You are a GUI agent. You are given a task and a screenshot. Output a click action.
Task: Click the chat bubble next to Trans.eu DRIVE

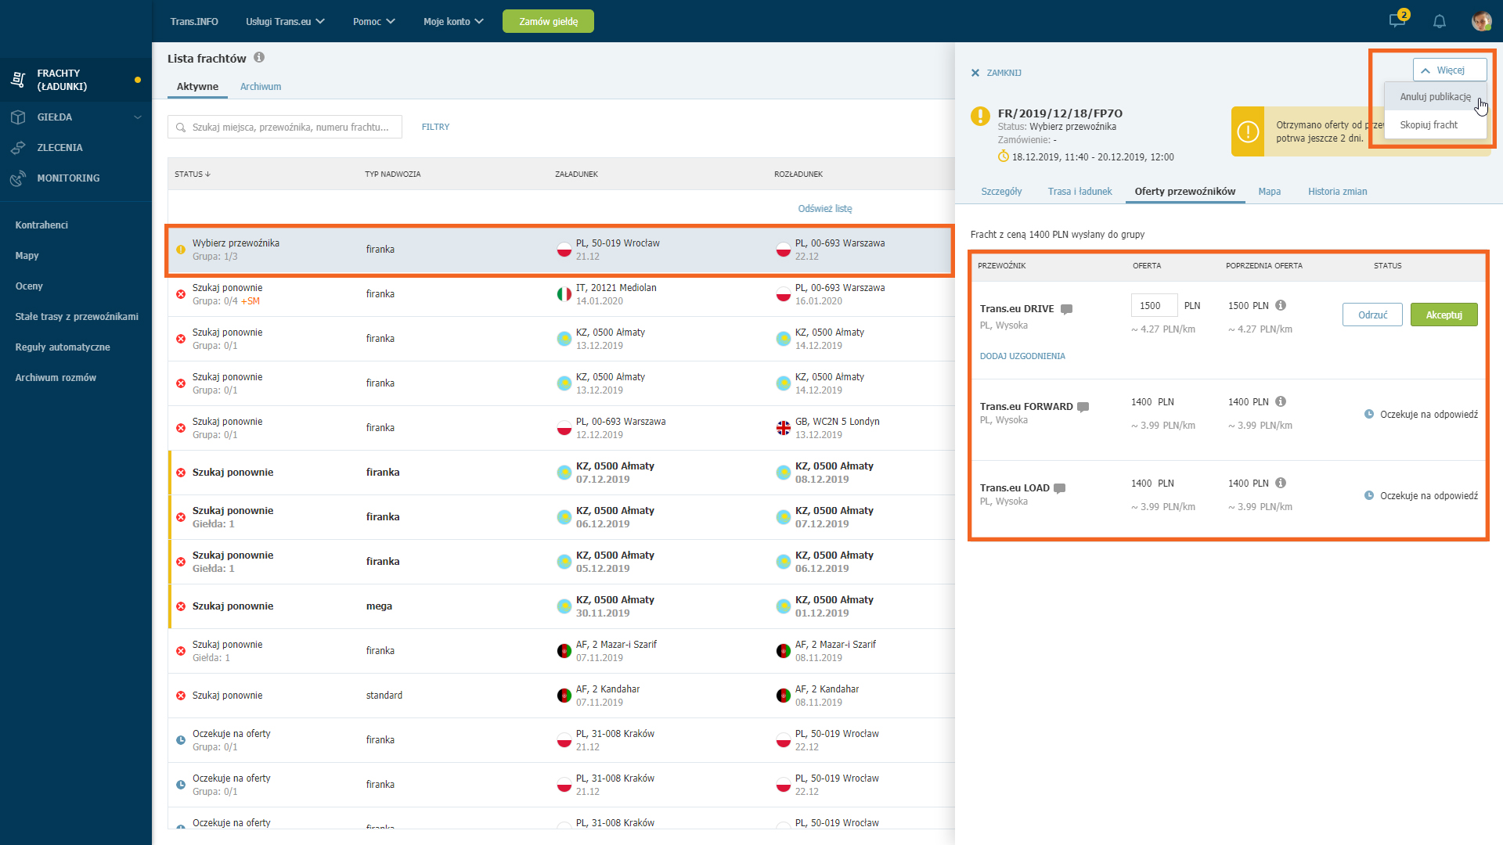coord(1066,309)
